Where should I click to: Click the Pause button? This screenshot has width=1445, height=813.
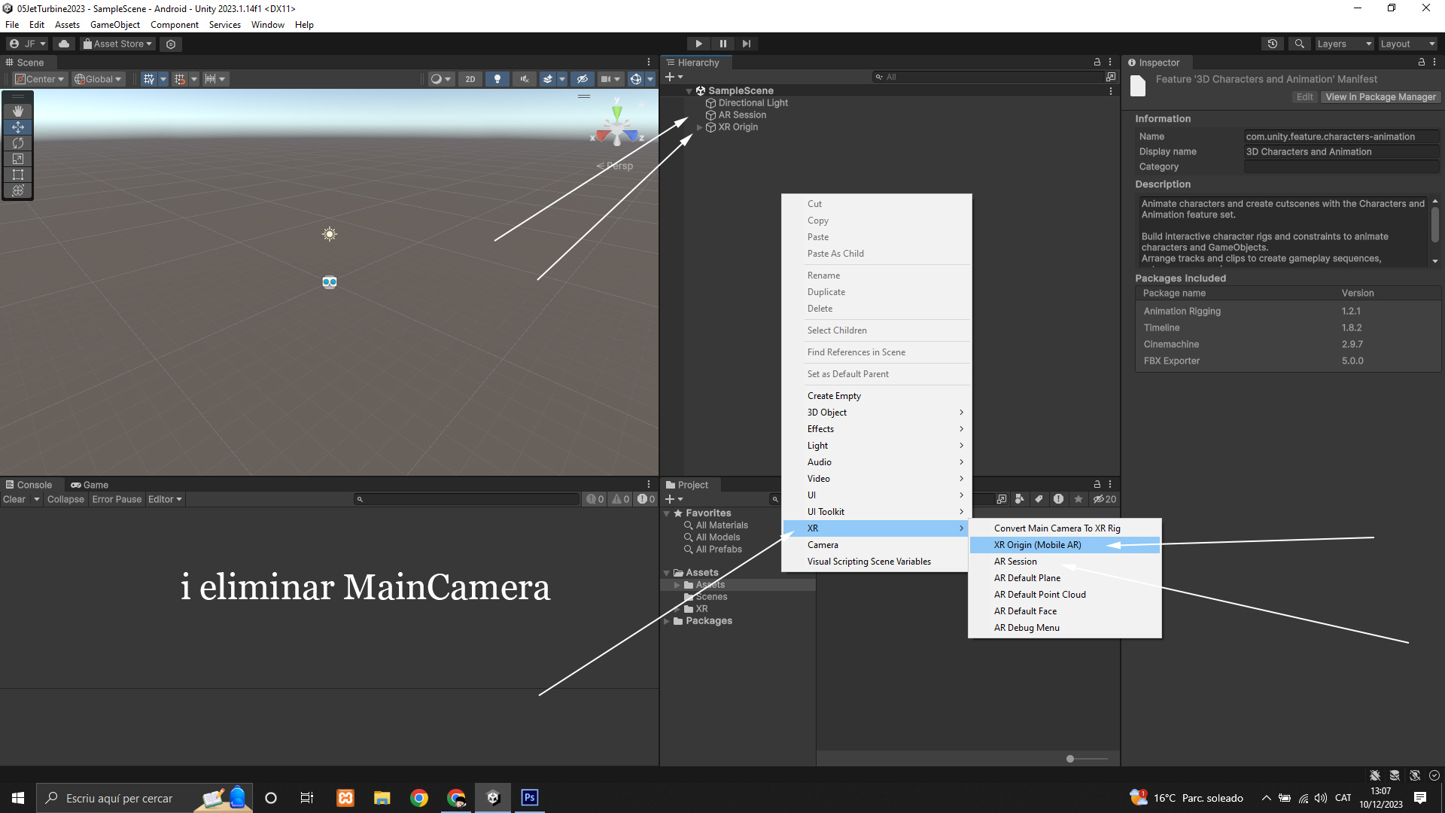(x=722, y=44)
